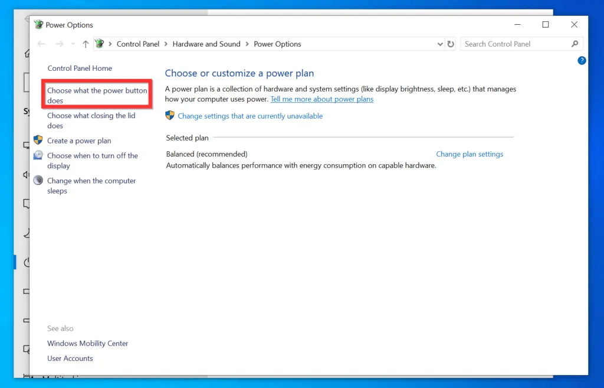Click the moon icon beside computer sleeps
The width and height of the screenshot is (604, 388).
pos(38,181)
